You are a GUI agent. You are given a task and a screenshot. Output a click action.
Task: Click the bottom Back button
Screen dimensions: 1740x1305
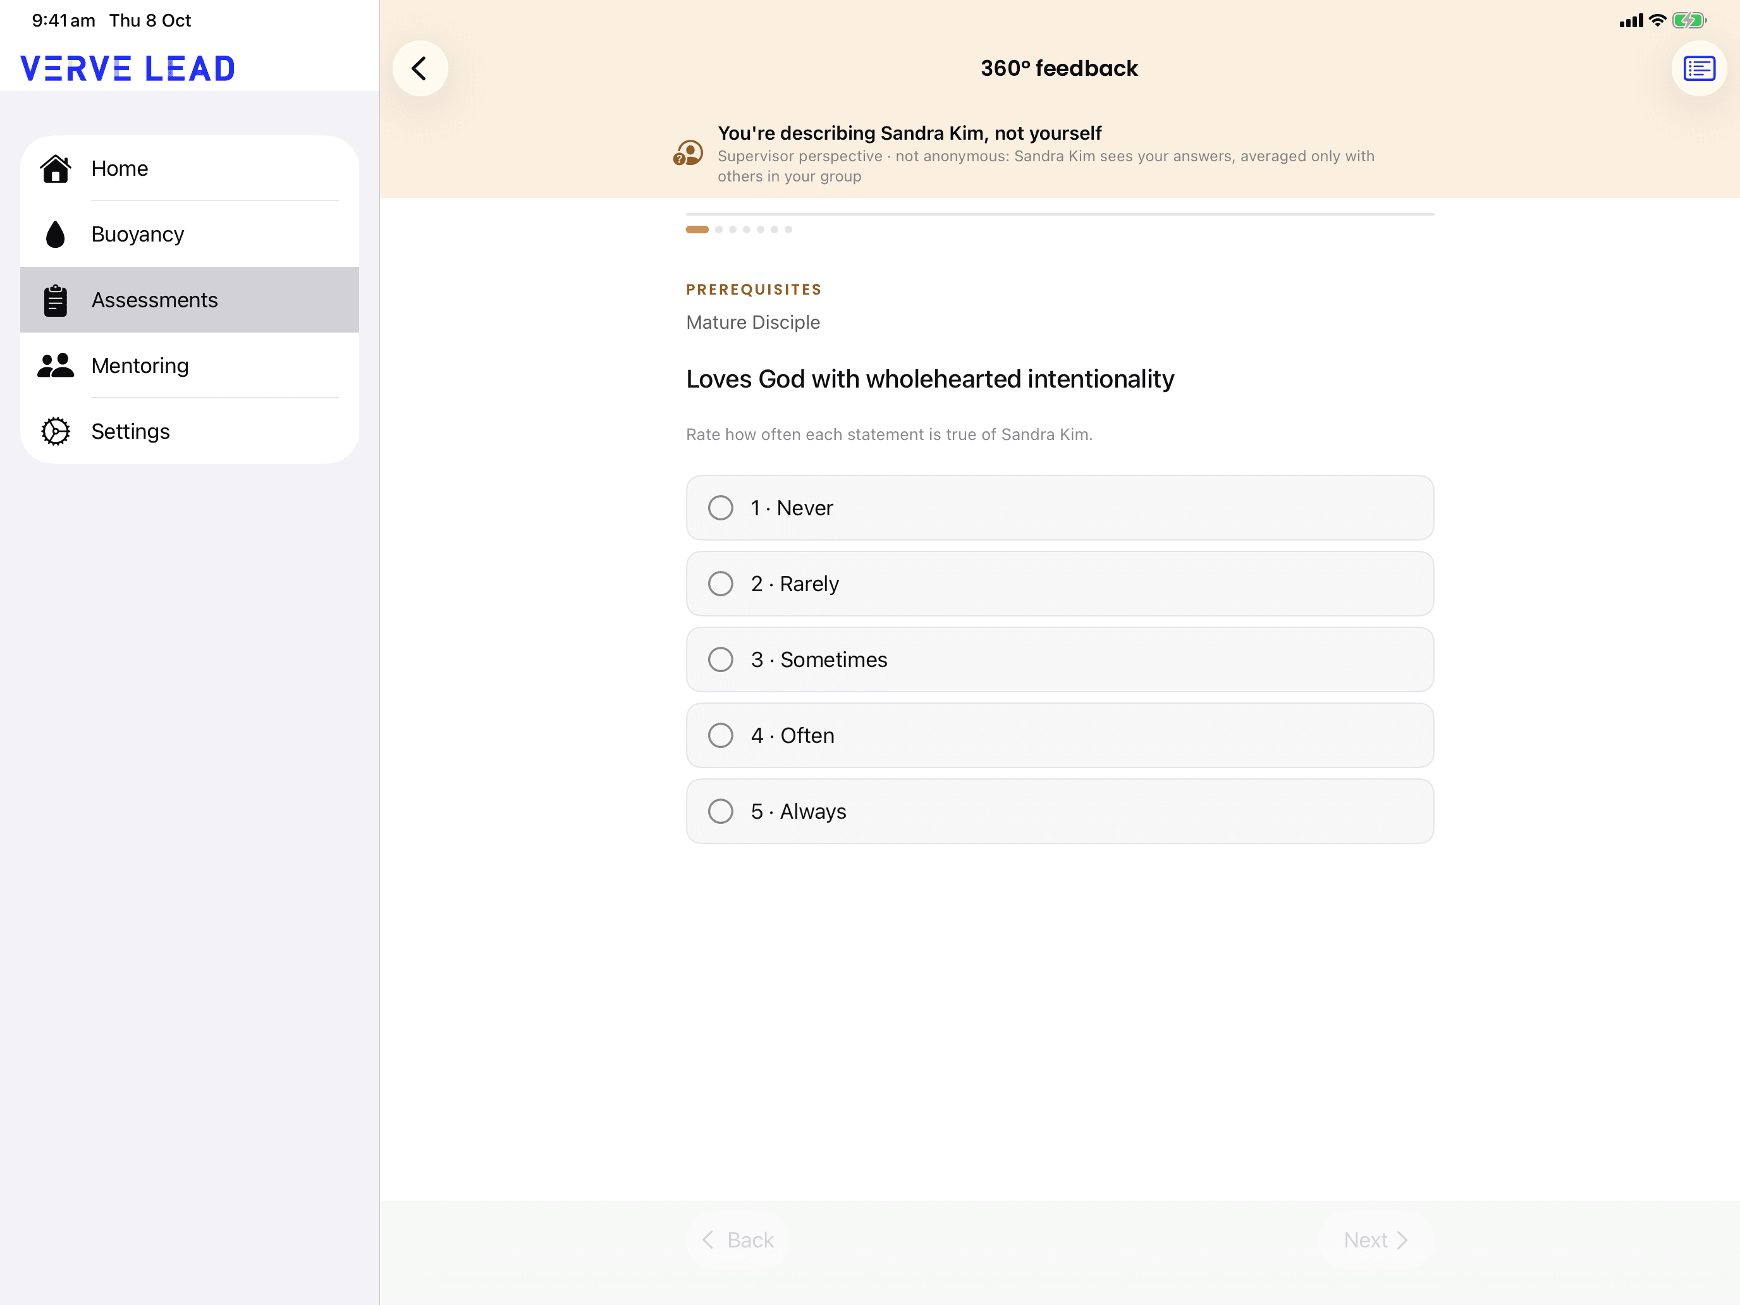[738, 1241]
